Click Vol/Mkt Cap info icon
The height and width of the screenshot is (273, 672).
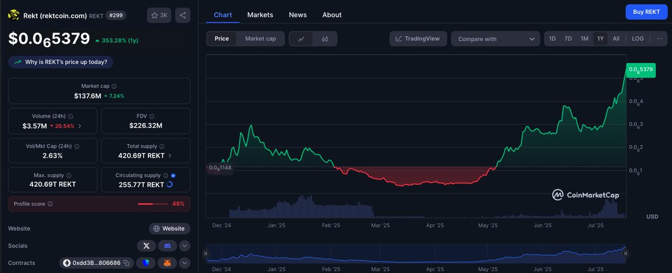coord(76,146)
